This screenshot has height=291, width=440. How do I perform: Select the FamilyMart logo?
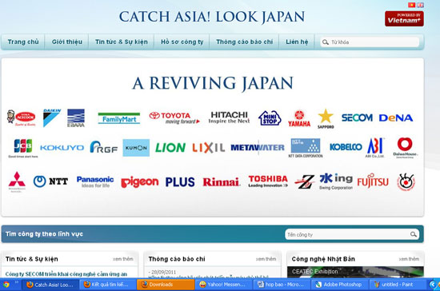pos(119,118)
